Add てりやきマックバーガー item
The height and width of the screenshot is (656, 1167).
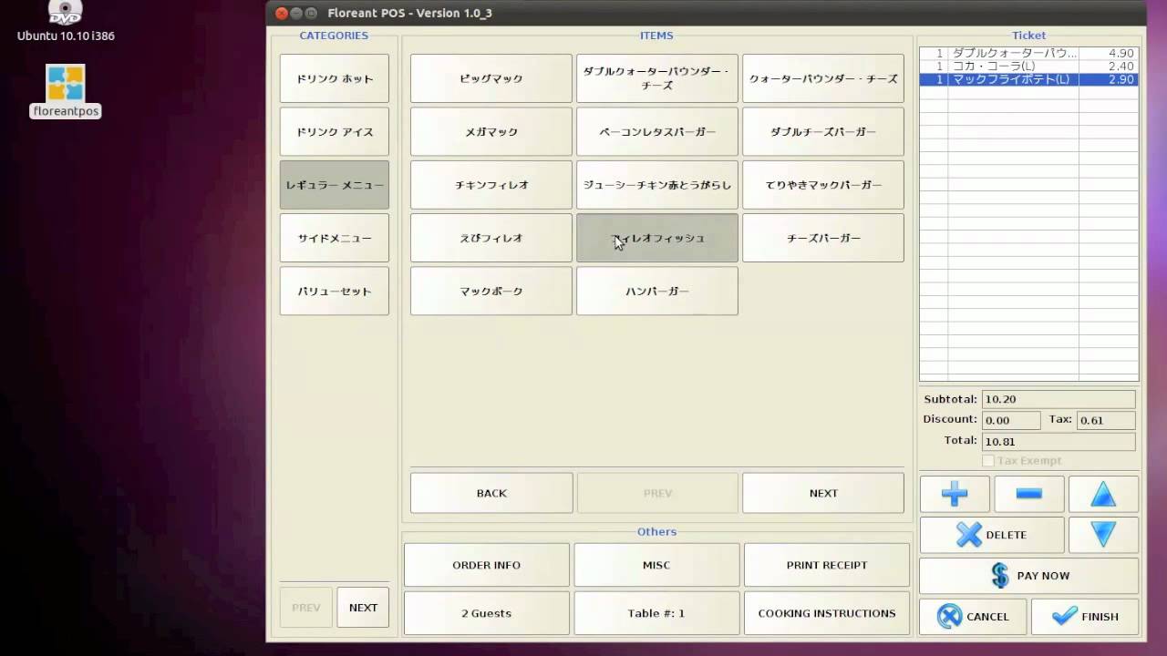click(x=823, y=185)
